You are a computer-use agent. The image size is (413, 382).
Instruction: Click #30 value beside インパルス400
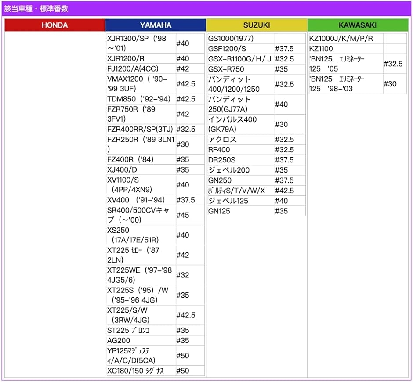[281, 124]
